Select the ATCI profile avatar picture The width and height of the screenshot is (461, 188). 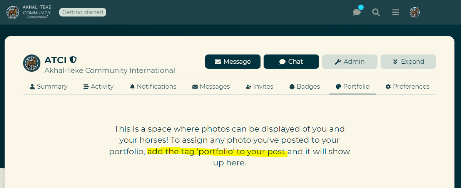tap(32, 63)
